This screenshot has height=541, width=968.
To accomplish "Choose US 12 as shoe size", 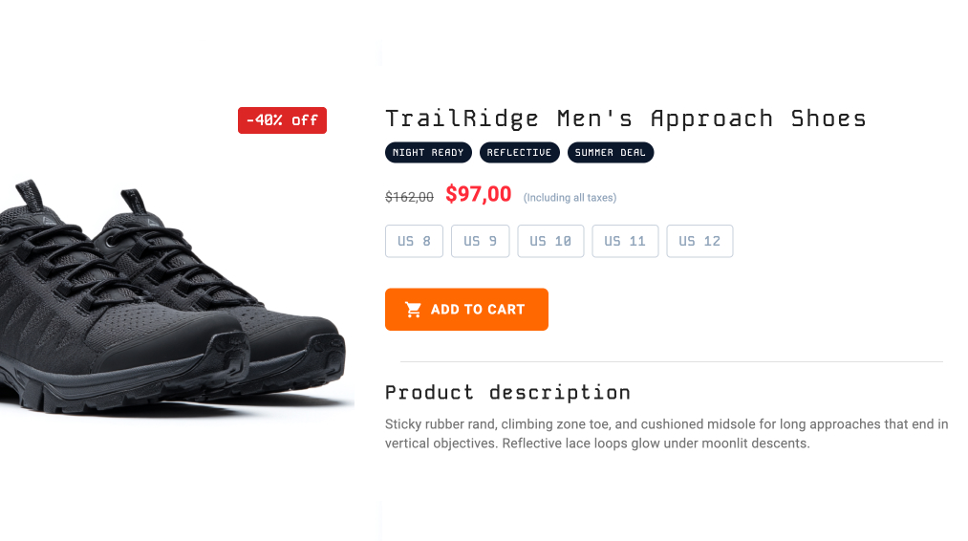I will pos(700,241).
